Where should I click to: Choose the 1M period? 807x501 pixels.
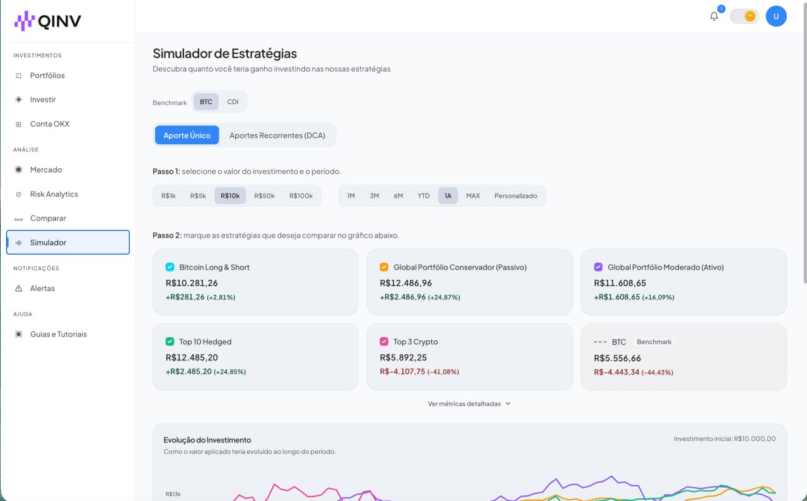click(x=351, y=196)
